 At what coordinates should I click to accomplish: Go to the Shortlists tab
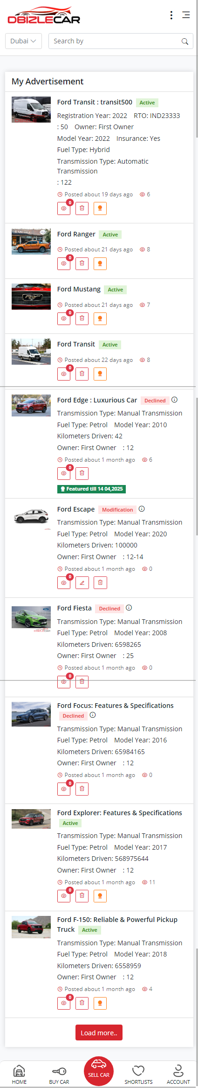138,1074
